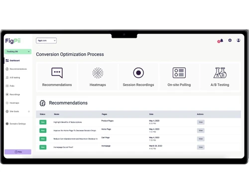249x187 pixels.
Task: Click the 'Cart Page' cell
Action: coord(106,138)
